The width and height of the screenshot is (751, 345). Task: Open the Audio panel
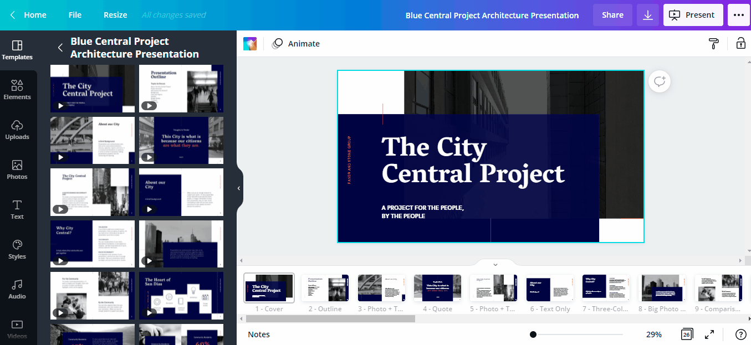coord(17,289)
